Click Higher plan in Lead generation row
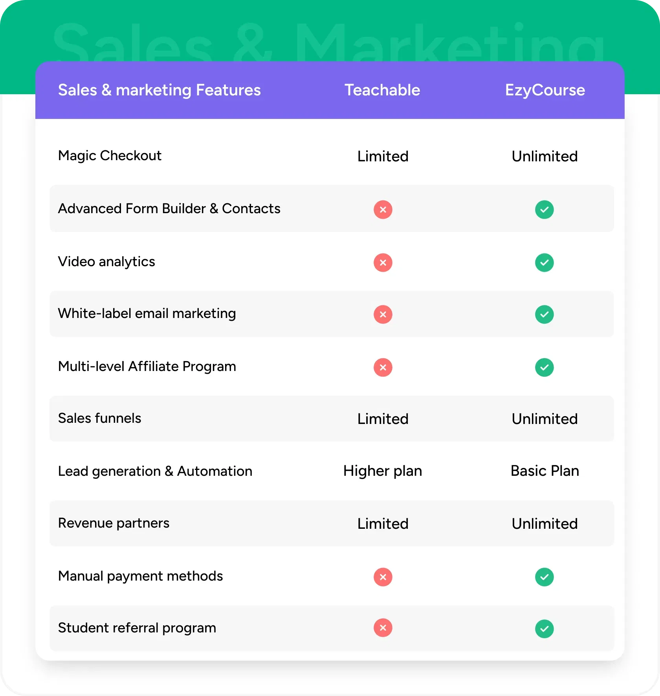Image resolution: width=660 pixels, height=696 pixels. (x=383, y=471)
